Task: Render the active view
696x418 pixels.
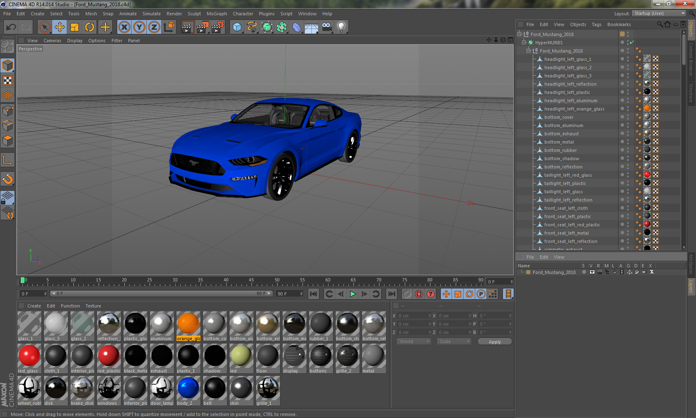Action: 187,27
